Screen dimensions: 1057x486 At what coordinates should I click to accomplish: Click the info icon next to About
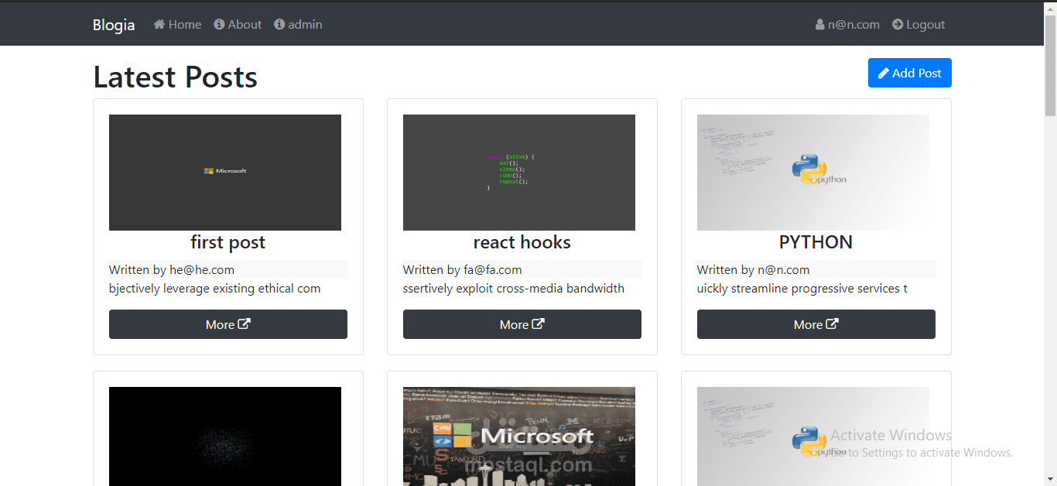(x=219, y=24)
